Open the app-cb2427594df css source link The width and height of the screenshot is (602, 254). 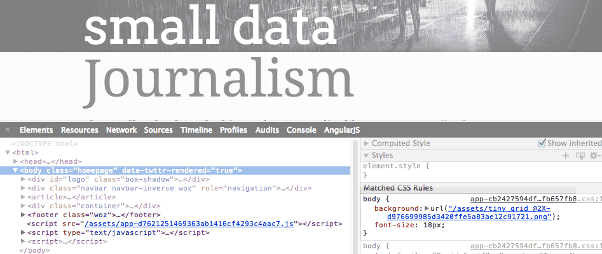523,199
